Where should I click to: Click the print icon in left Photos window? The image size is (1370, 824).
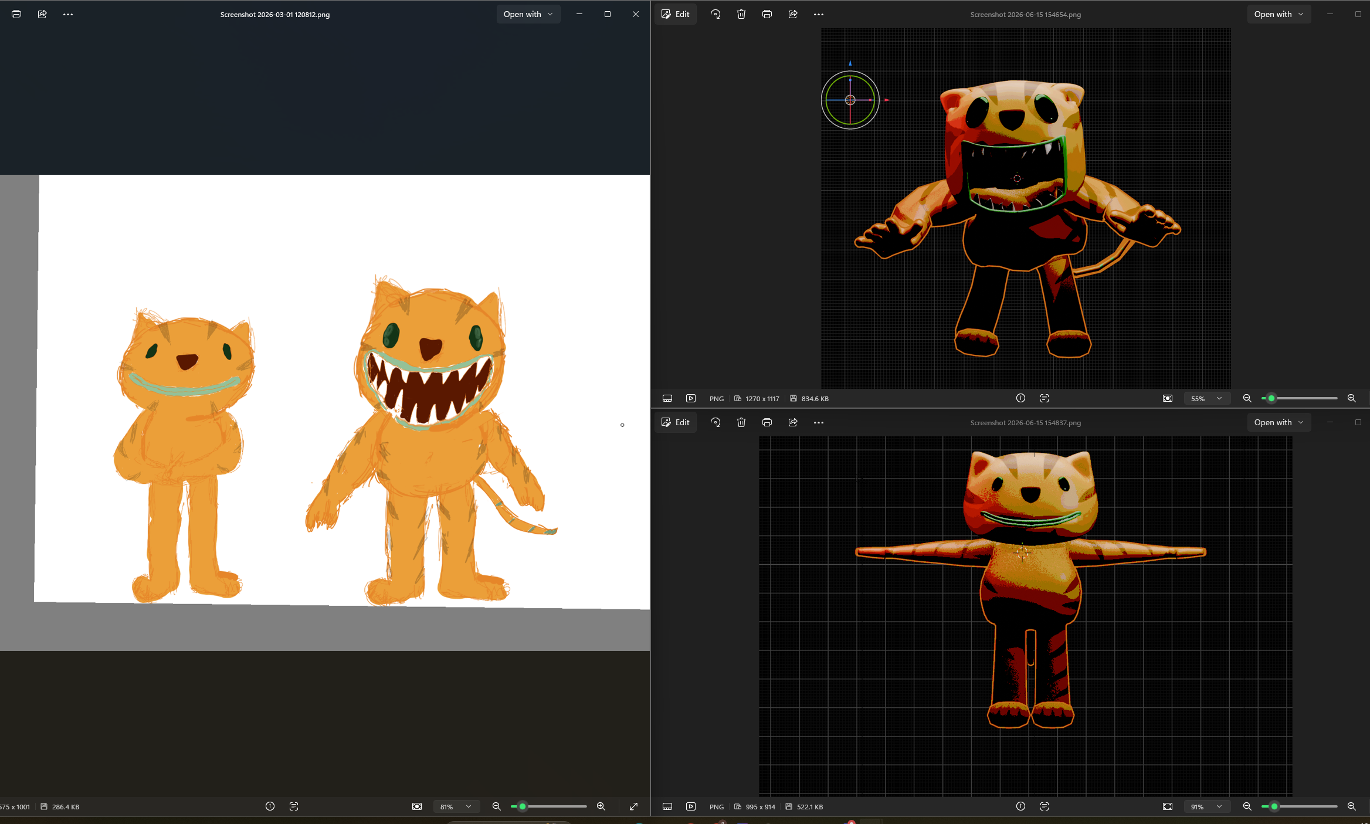[16, 14]
